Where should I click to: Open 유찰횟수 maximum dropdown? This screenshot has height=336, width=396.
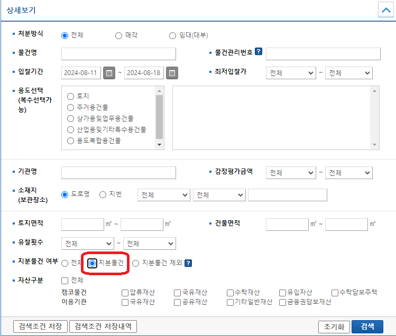(150, 244)
